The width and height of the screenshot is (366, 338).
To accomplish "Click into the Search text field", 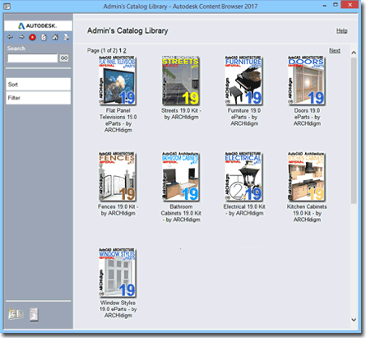I will pos(32,58).
